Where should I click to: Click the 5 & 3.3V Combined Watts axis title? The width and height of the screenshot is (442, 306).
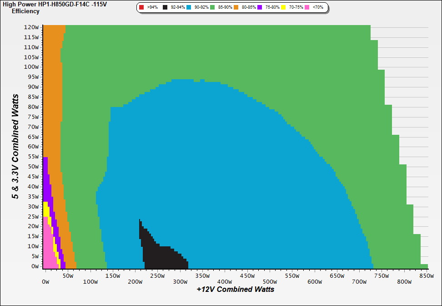pyautogui.click(x=16, y=146)
